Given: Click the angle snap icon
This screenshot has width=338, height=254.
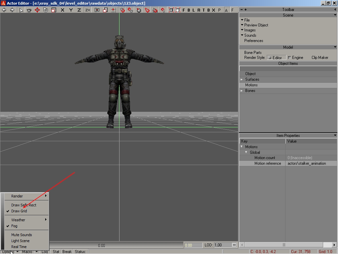Looking at the screenshot, I should (x=155, y=10).
